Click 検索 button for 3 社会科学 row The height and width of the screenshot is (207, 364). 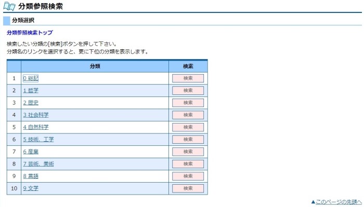[188, 115]
